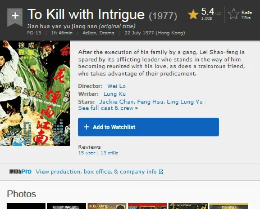Click the plus icon on the Add to Watchlist button
This screenshot has height=209, width=260.
(x=86, y=127)
